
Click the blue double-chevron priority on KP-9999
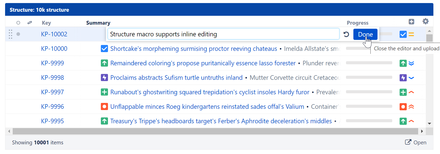(x=412, y=63)
